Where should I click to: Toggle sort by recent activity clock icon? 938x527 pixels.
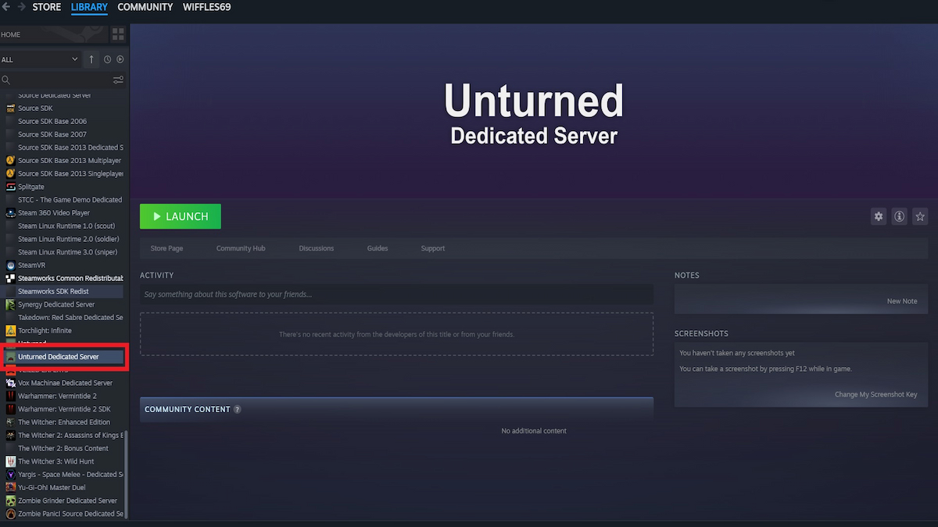point(107,59)
